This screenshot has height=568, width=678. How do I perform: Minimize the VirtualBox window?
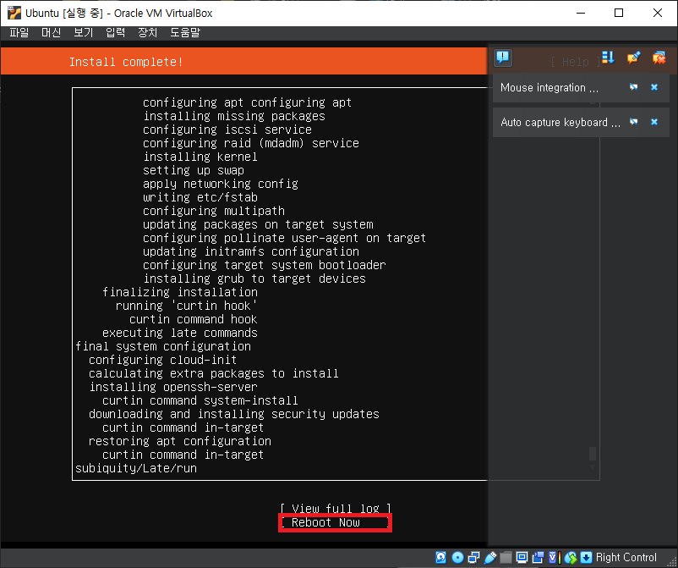pyautogui.click(x=581, y=13)
